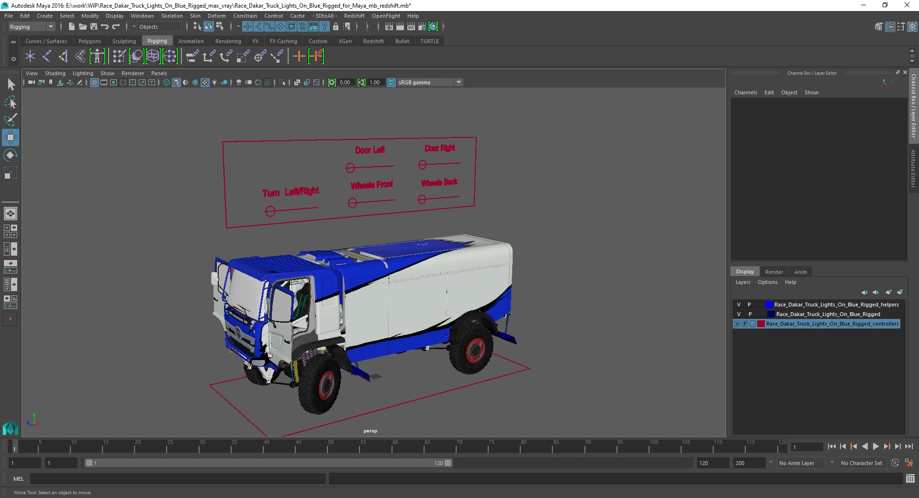Click the Set Key shelf icon
Image resolution: width=919 pixels, height=498 pixels.
click(x=299, y=57)
